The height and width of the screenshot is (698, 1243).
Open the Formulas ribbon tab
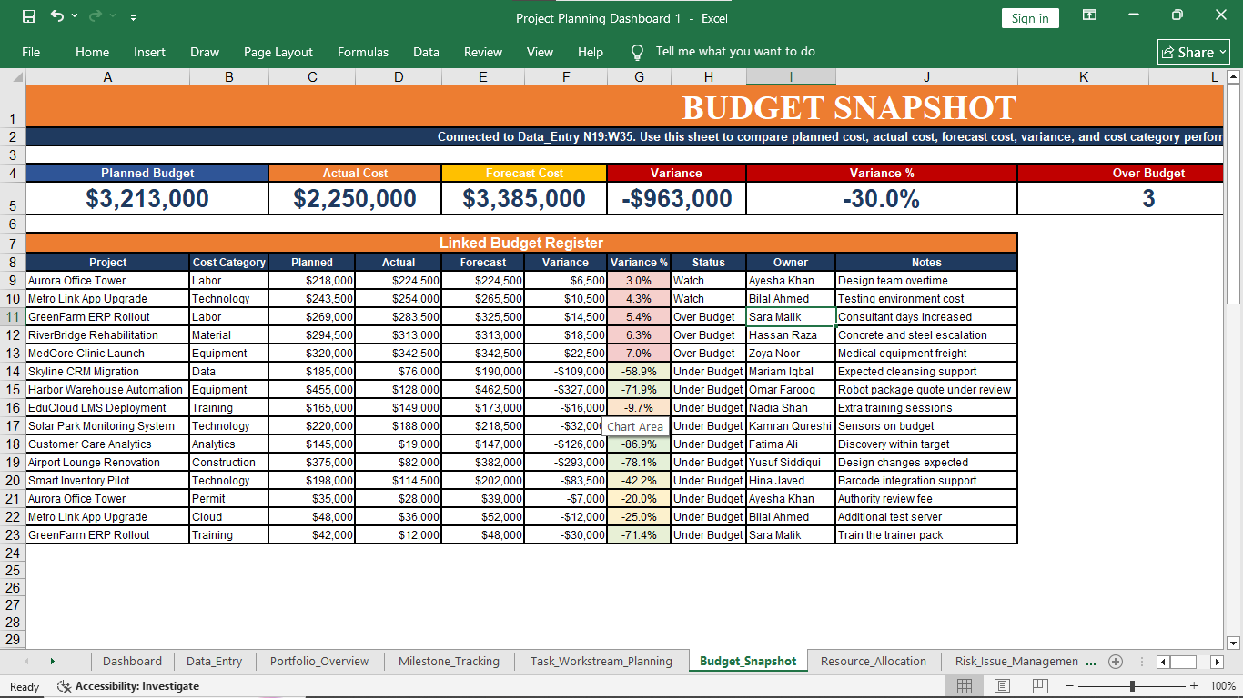(x=363, y=52)
